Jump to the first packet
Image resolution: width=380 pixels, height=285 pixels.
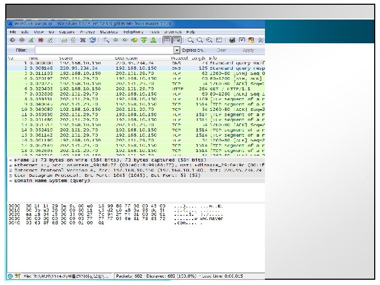click(x=144, y=40)
